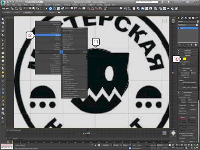The height and width of the screenshot is (150, 200).
Task: Click the Undo arrow in main toolbar
Action: click(4, 8)
